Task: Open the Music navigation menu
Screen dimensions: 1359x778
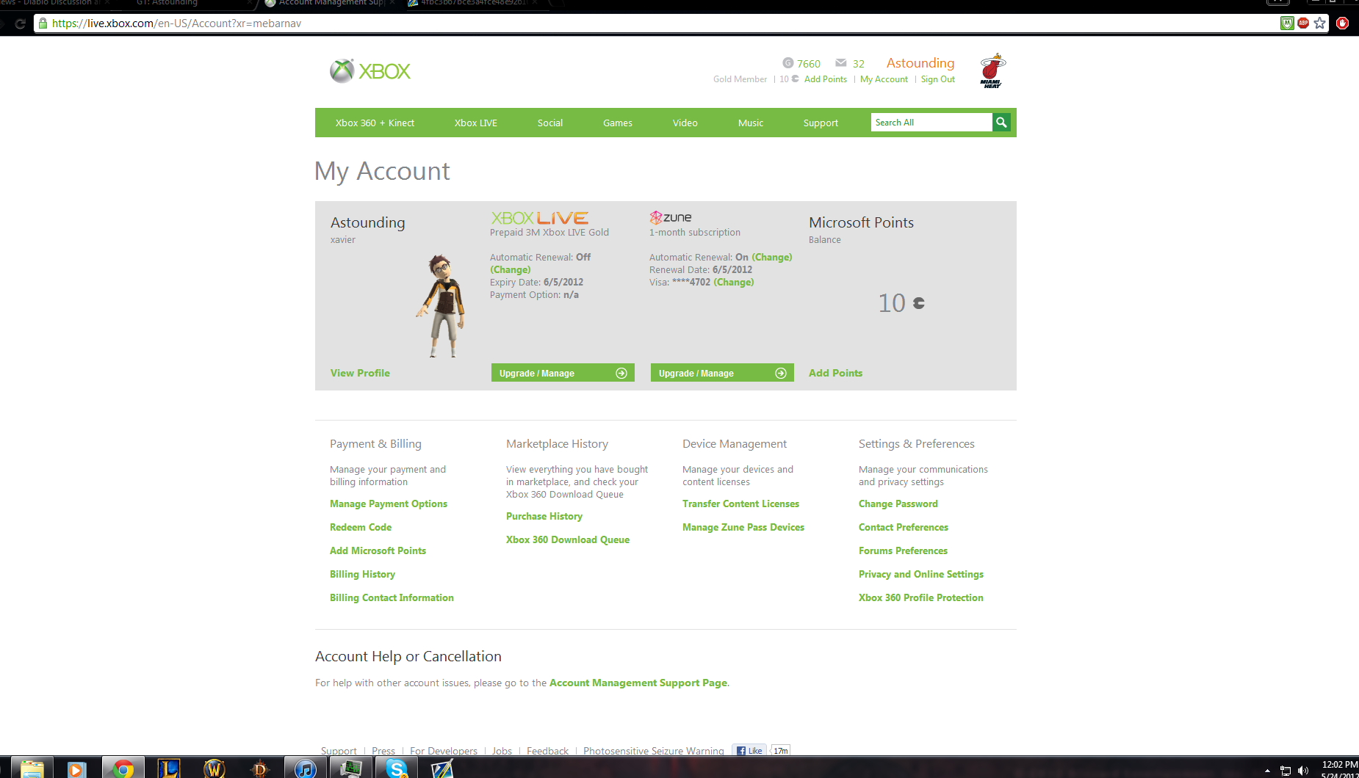Action: pos(751,123)
